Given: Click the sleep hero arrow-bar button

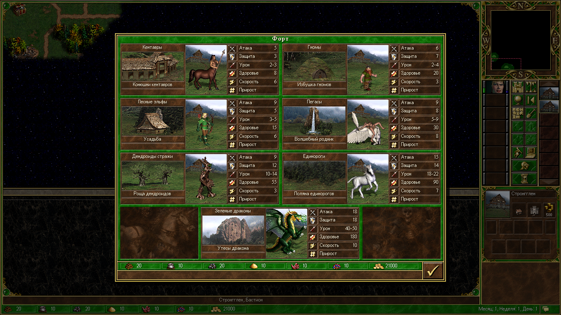Looking at the screenshot, I should [531, 100].
